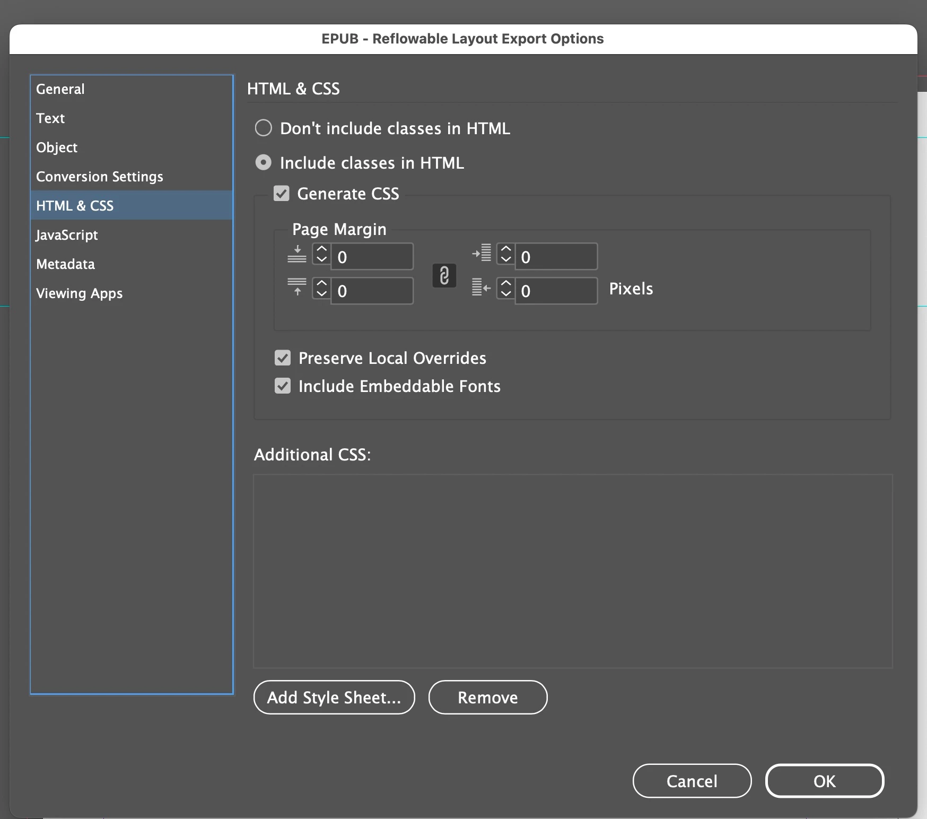The width and height of the screenshot is (927, 819).
Task: Increase right margin with up arrow
Action: pyautogui.click(x=506, y=283)
